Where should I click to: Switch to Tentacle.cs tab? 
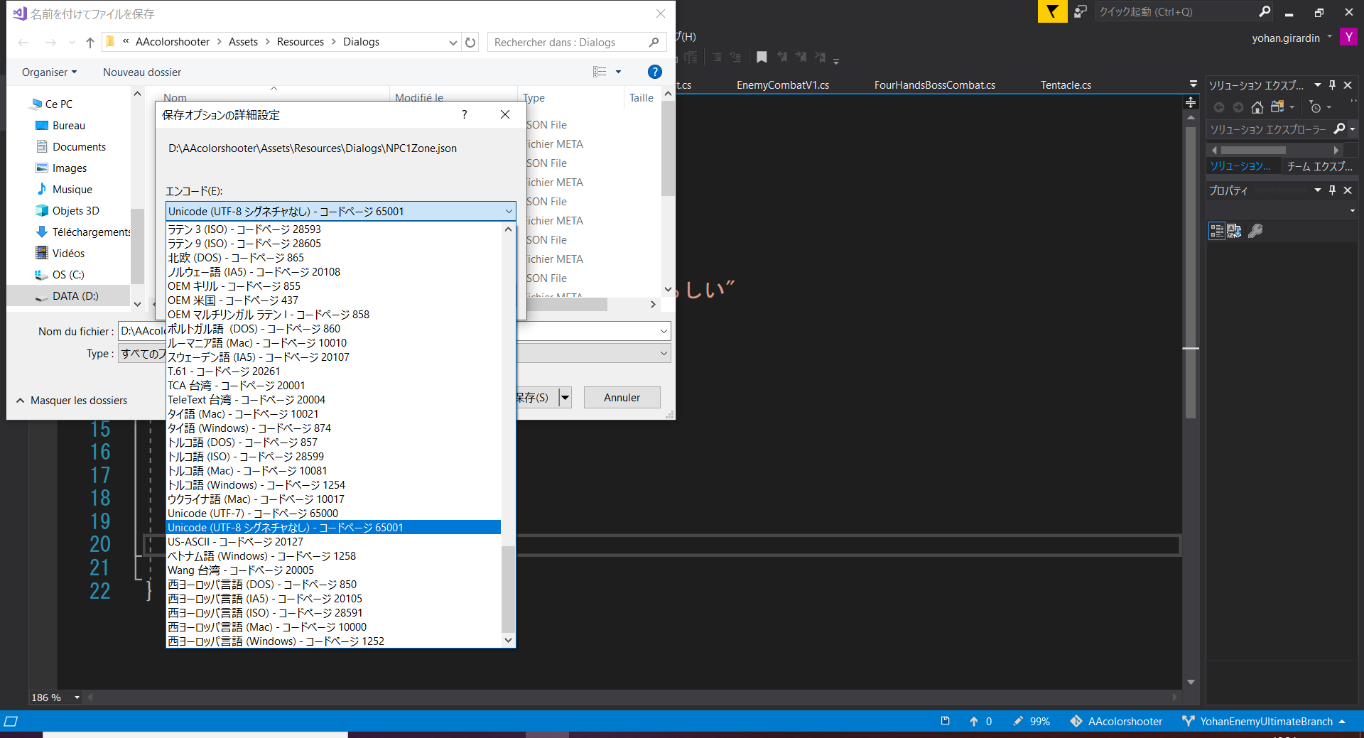(x=1066, y=85)
